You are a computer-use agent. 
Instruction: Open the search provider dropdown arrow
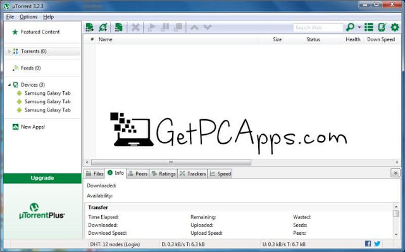click(359, 27)
